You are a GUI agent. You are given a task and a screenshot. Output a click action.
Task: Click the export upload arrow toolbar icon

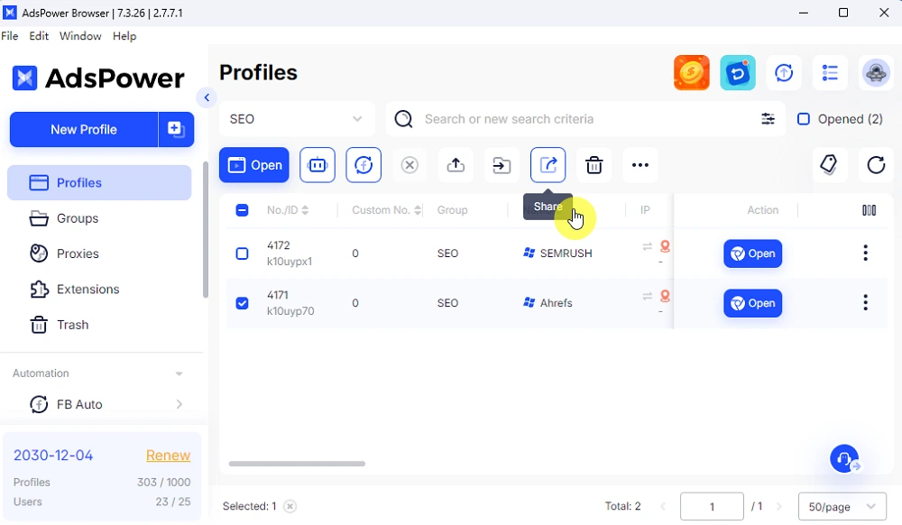[x=456, y=165]
